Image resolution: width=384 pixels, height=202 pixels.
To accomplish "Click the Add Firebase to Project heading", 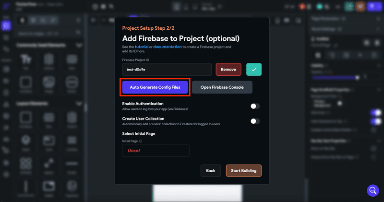I will click(x=181, y=38).
